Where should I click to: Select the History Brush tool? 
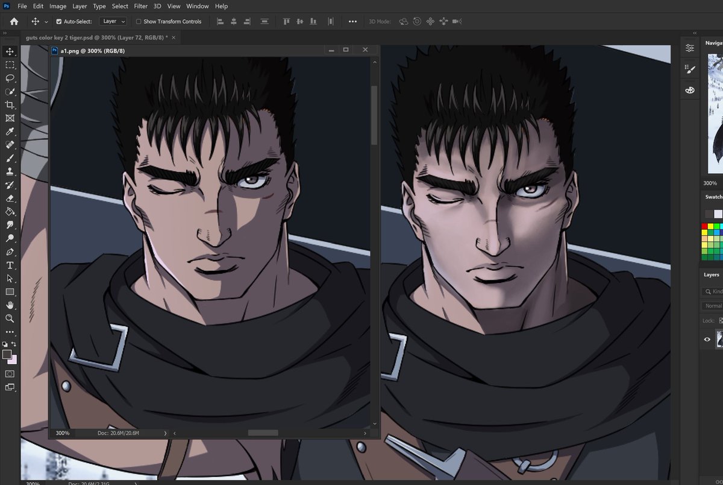(x=10, y=185)
